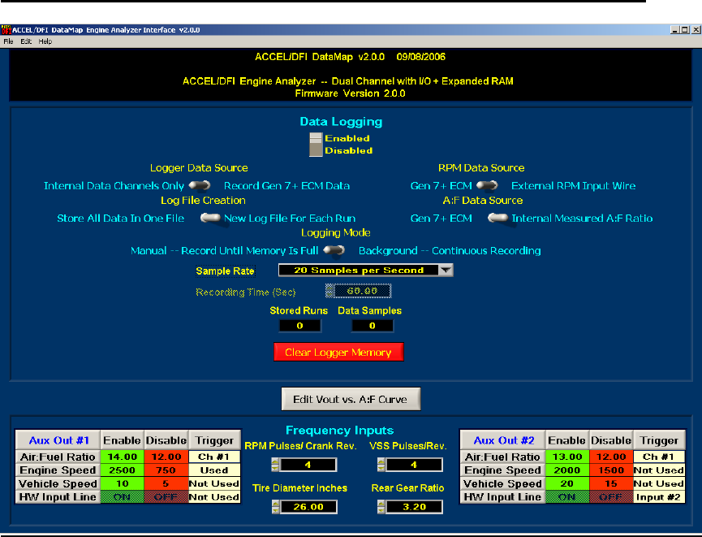Click Aux Out #1 Engine Speed Enable 2500
The image size is (702, 537).
pos(123,470)
